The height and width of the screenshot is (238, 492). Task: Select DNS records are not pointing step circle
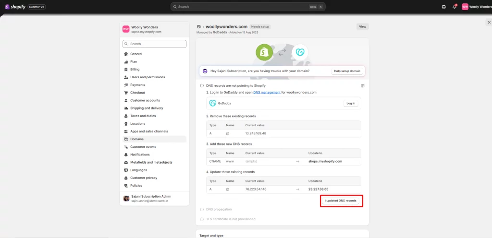pos(202,85)
